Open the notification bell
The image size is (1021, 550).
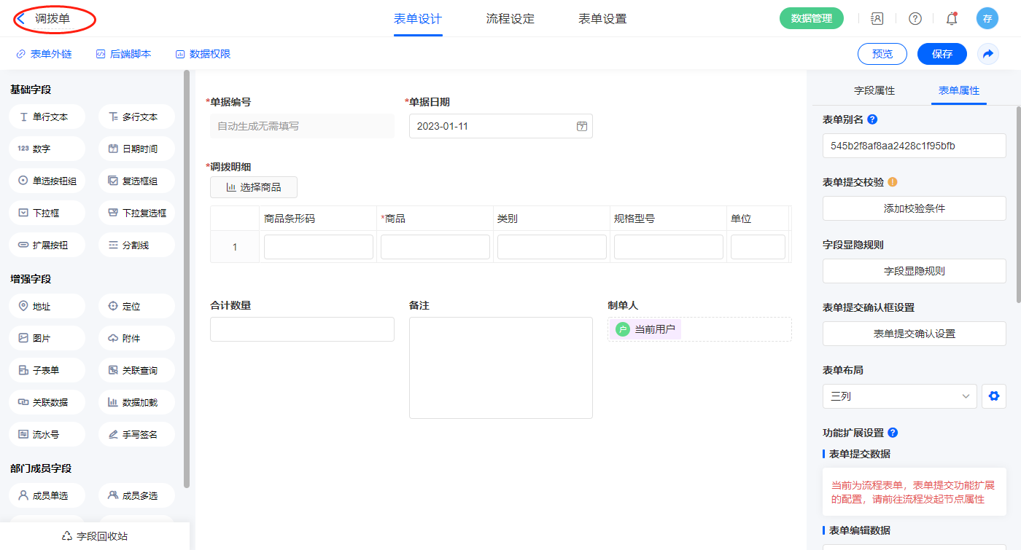click(952, 19)
